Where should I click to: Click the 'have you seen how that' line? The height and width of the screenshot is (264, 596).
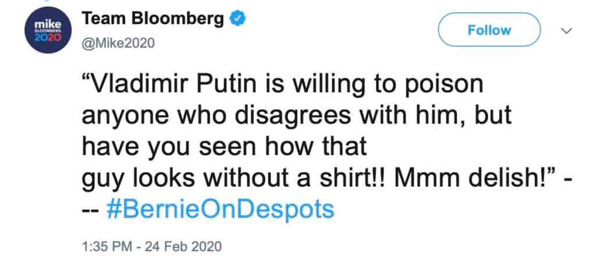point(224,146)
